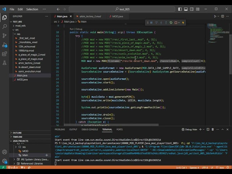Open remote window indicator in status bar
The image size is (232, 174).
click(3, 167)
